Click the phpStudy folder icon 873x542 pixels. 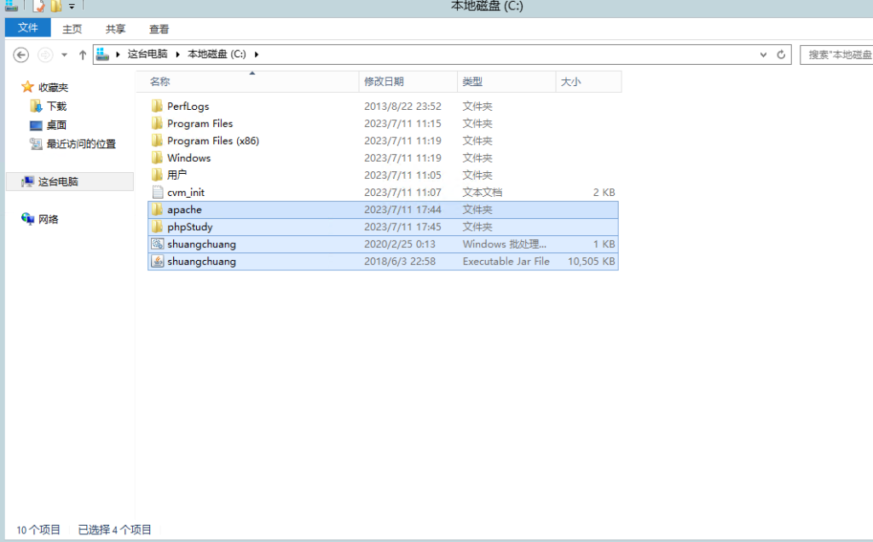tap(157, 228)
